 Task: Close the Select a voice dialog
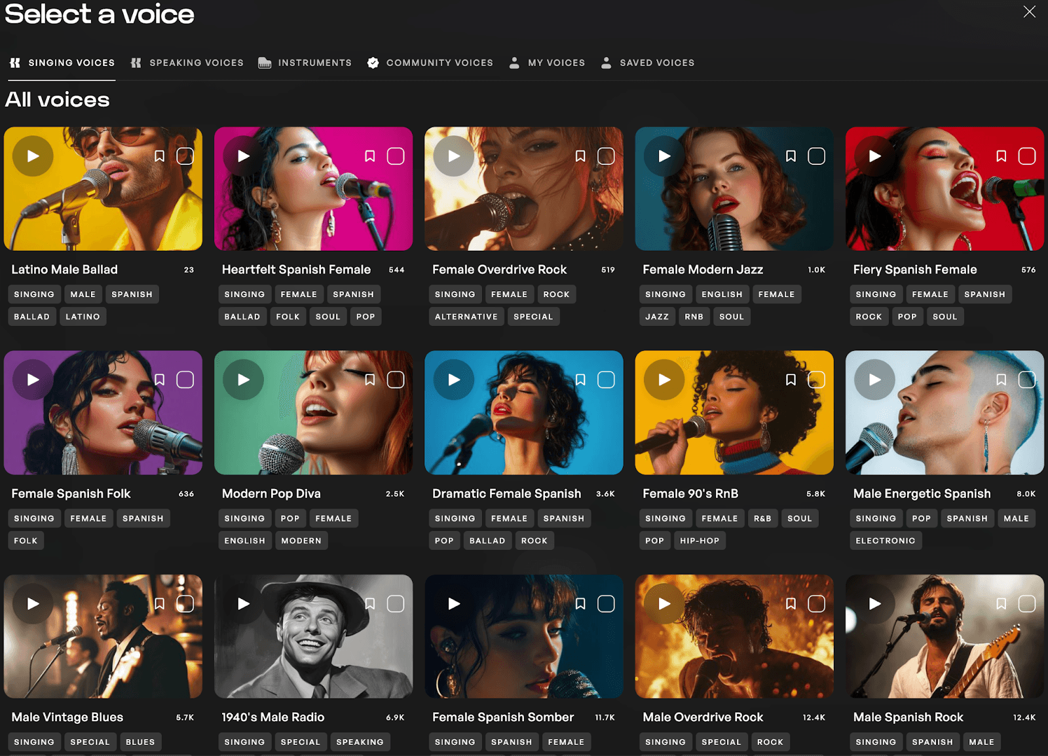pos(1030,12)
